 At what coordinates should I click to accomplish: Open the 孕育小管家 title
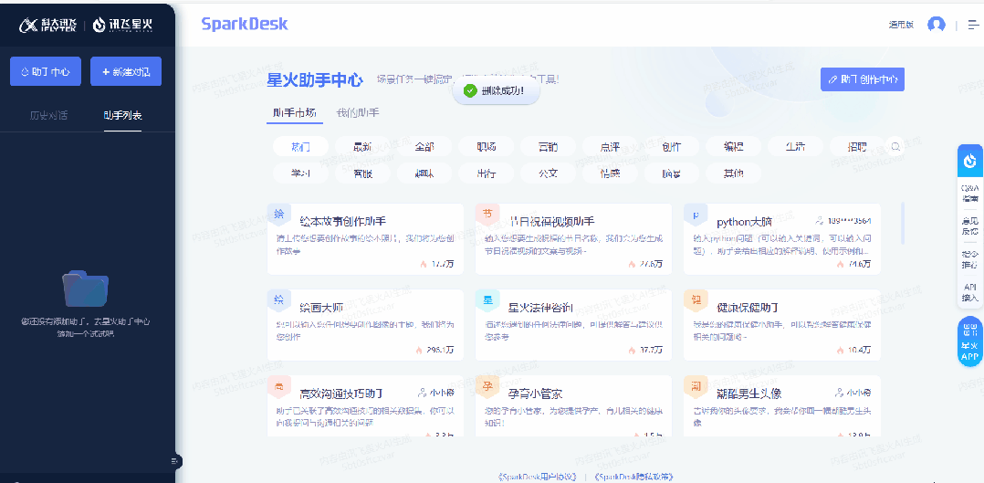(535, 394)
